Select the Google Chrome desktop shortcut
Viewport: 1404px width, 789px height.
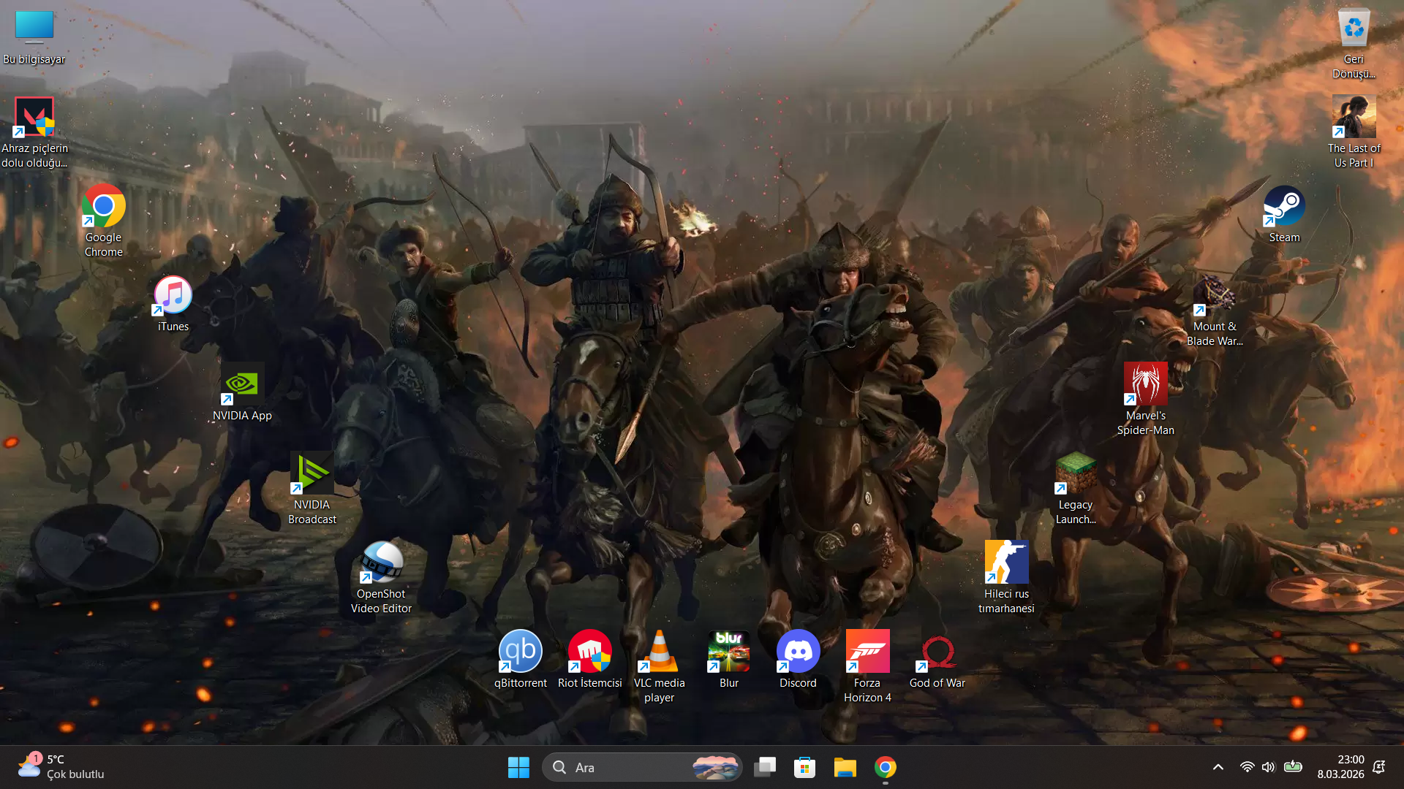[x=103, y=222]
